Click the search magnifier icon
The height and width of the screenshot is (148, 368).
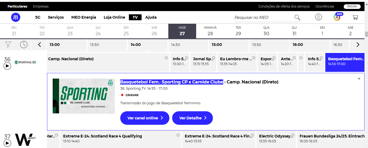click(x=297, y=18)
